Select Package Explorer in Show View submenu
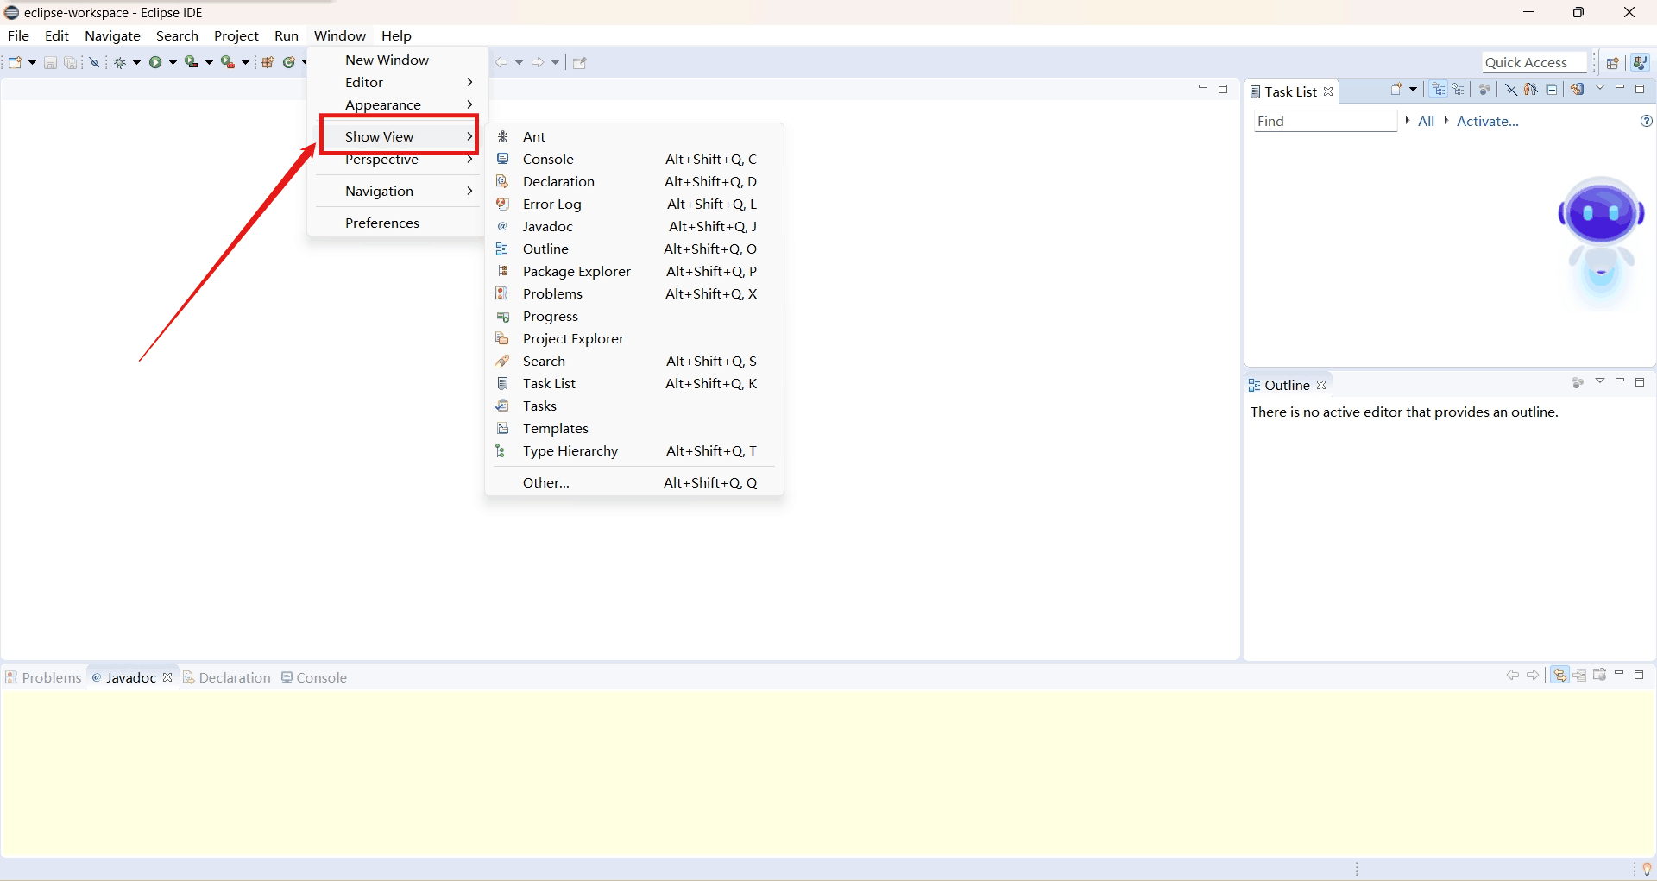Viewport: 1657px width, 881px height. 634,271
